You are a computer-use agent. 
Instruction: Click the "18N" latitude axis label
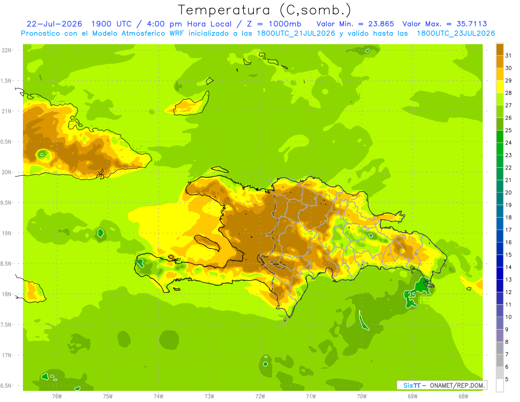[7, 294]
